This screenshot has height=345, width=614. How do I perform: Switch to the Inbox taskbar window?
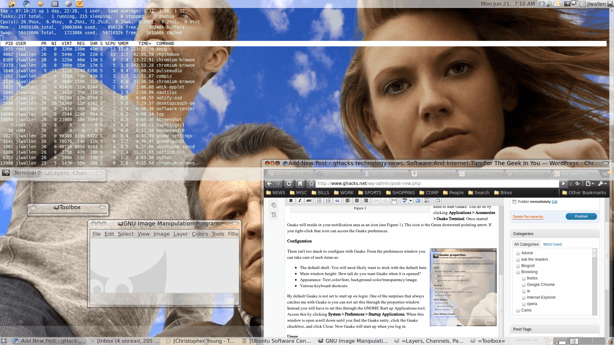124,341
